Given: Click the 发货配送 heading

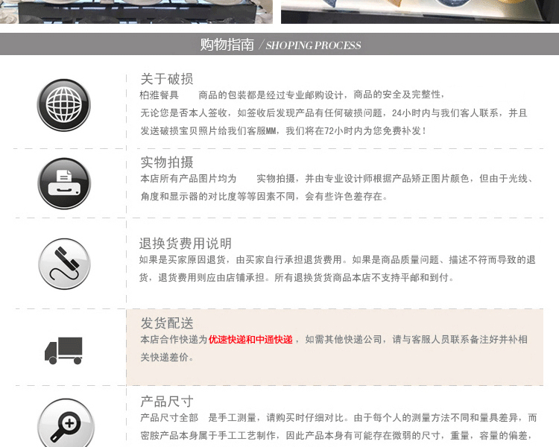Looking at the screenshot, I should click(x=167, y=323).
